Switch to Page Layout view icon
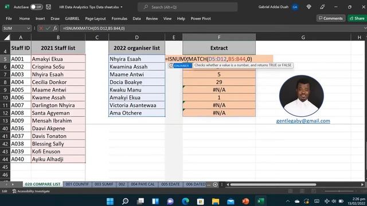 point(302,191)
